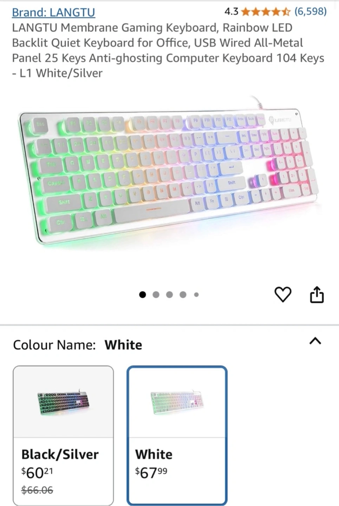
Task: Tap the $60.21 Black/Silver price
Action: tap(37, 473)
